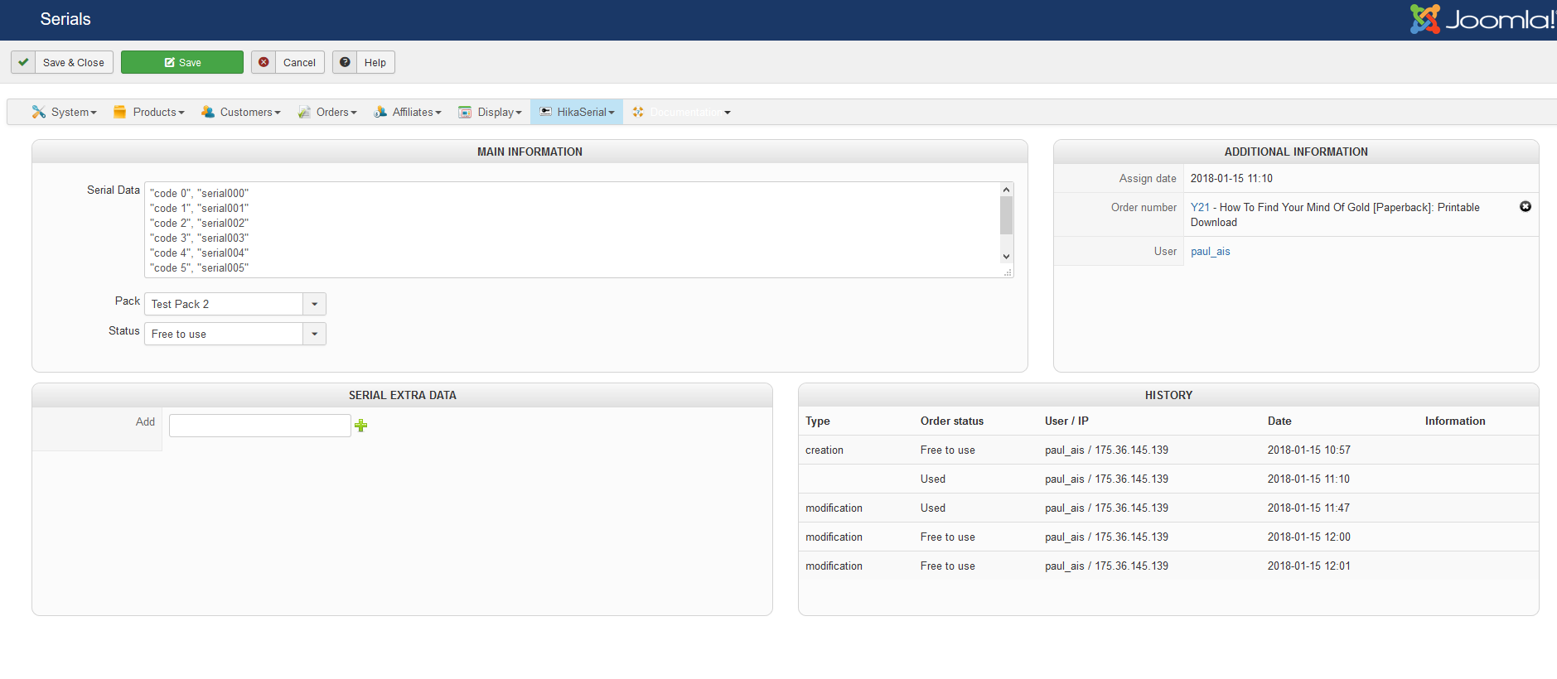
Task: Click the Serial Data scrollbar up arrow
Action: pyautogui.click(x=1007, y=190)
